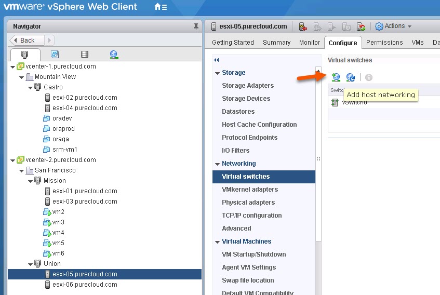Viewport: 440px width, 295px height.
Task: Click Exit Maintenance Mode toolbar icon
Action: tap(317, 26)
